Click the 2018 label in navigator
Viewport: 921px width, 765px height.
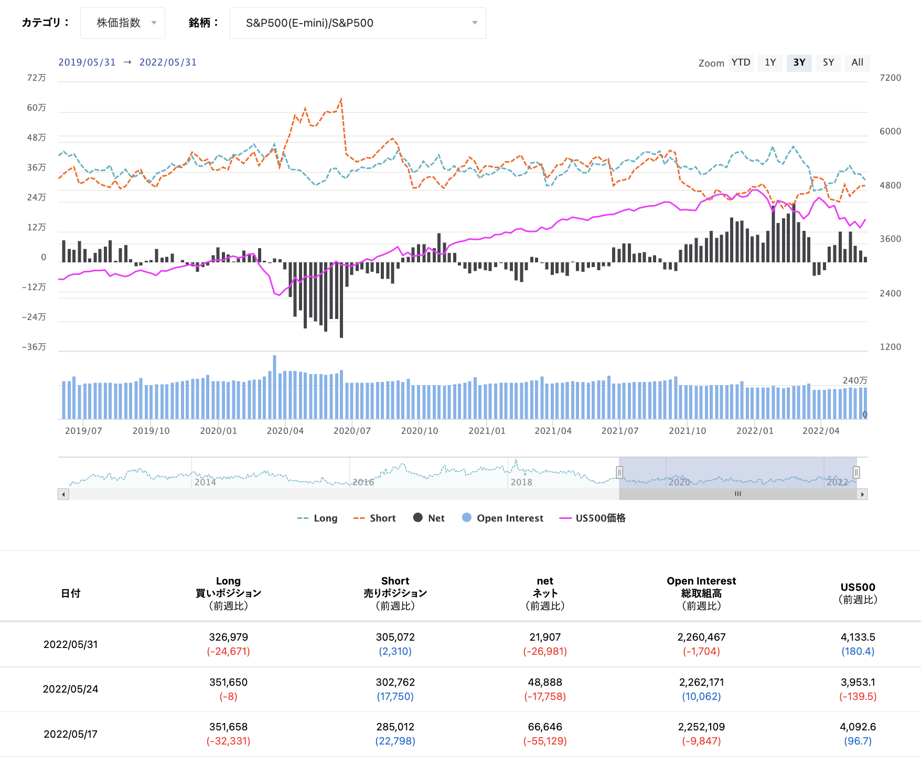(x=521, y=482)
